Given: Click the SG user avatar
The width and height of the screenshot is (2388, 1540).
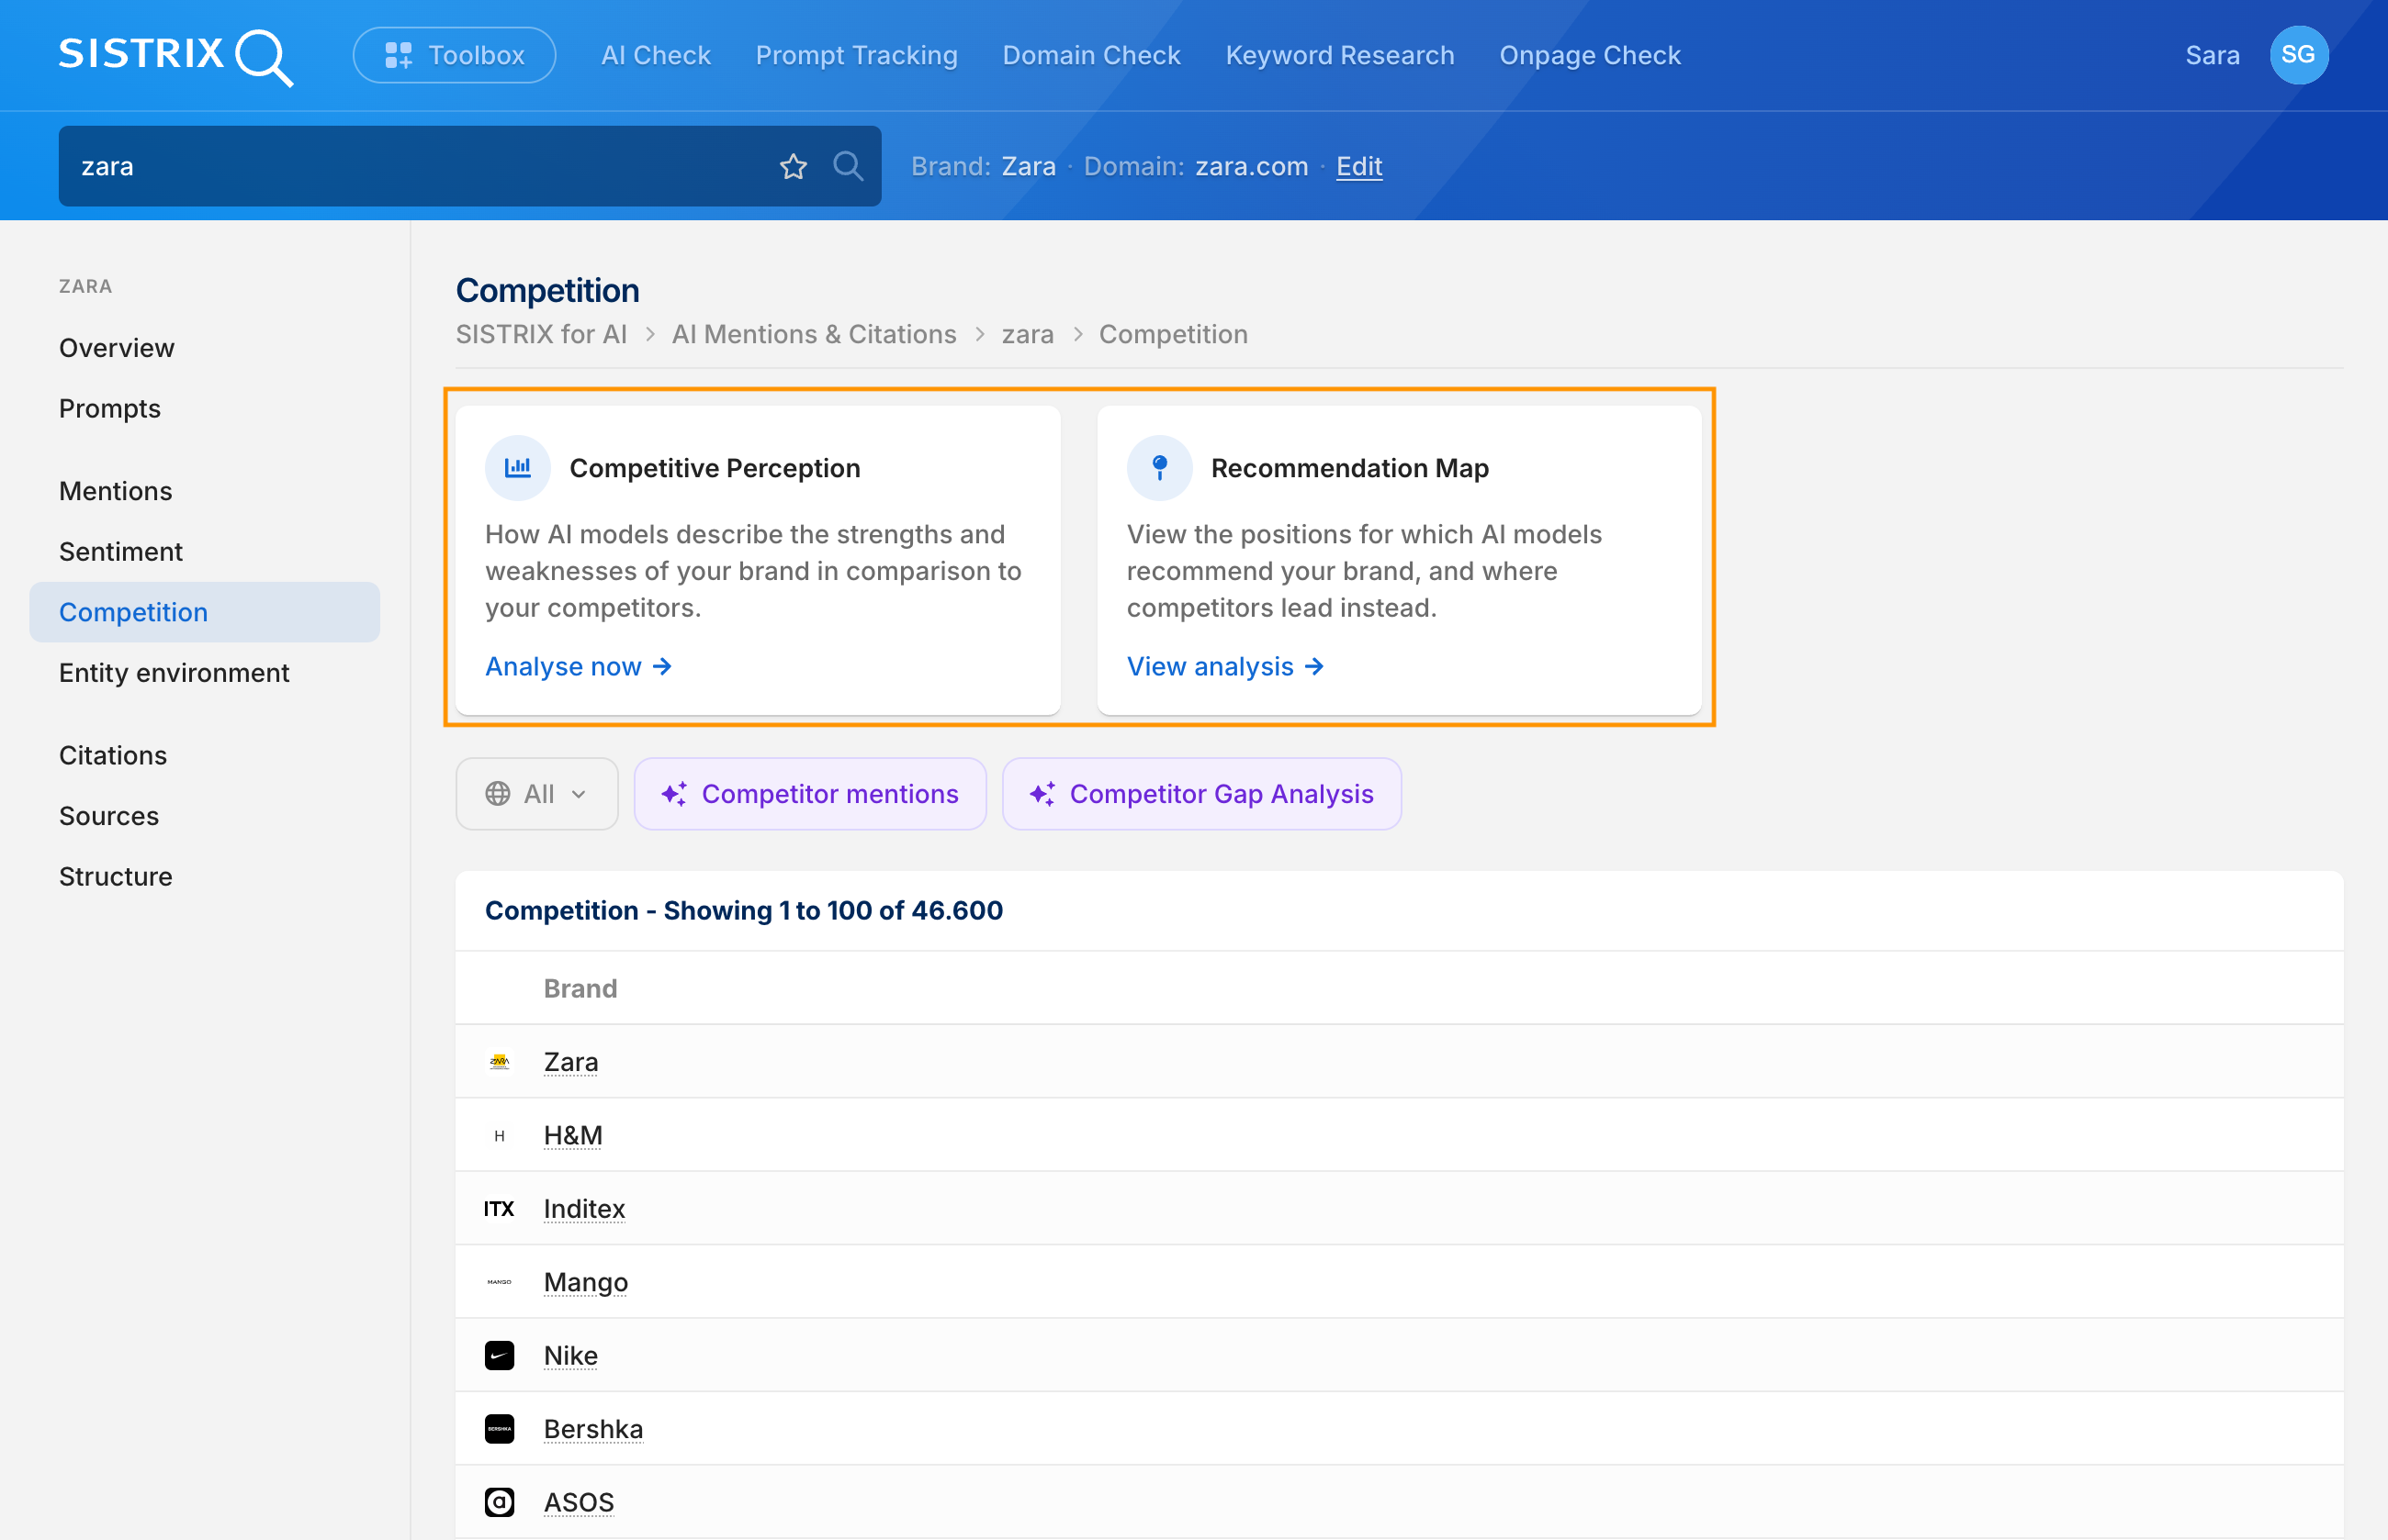Looking at the screenshot, I should (2298, 55).
